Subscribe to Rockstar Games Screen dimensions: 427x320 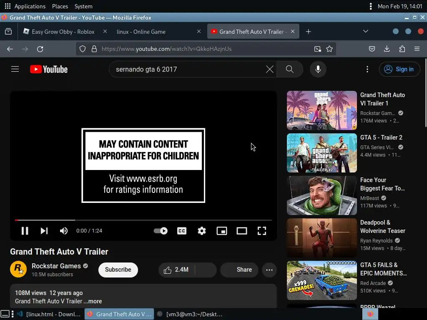[118, 270]
